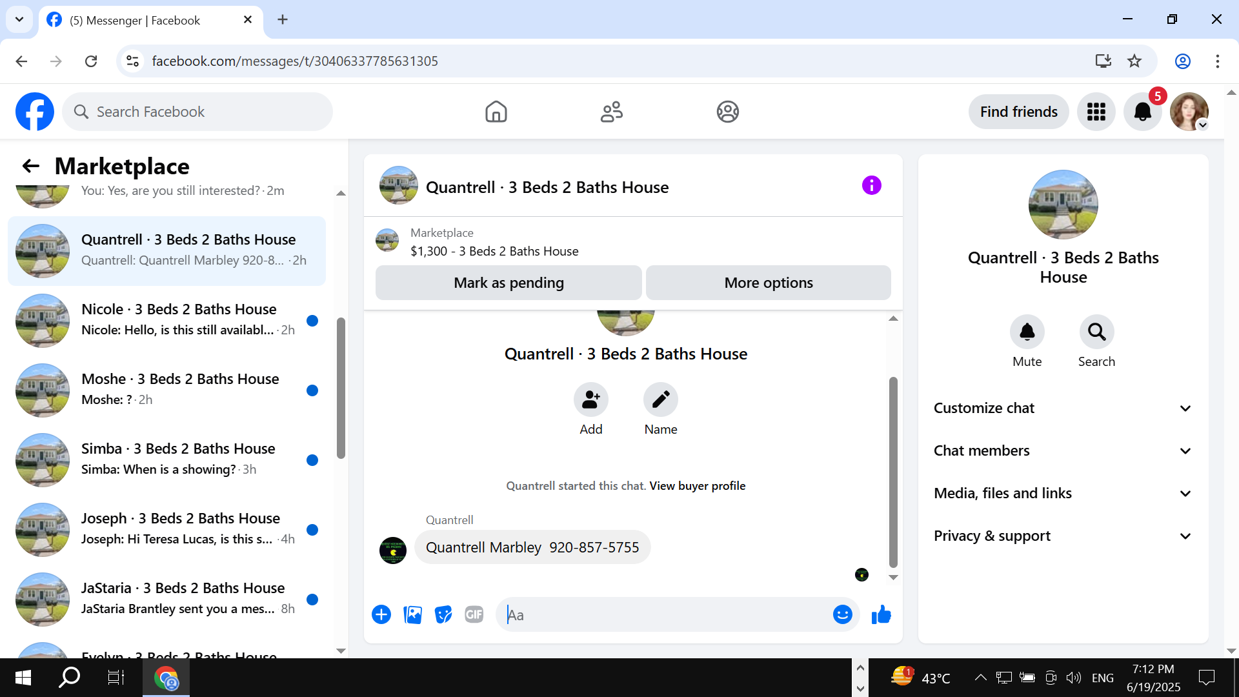Click Quantrell's avatar beside the phone message
The width and height of the screenshot is (1239, 697).
[392, 551]
